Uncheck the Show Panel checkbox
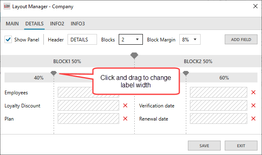Viewport: 262px width, 155px height. pyautogui.click(x=8, y=39)
